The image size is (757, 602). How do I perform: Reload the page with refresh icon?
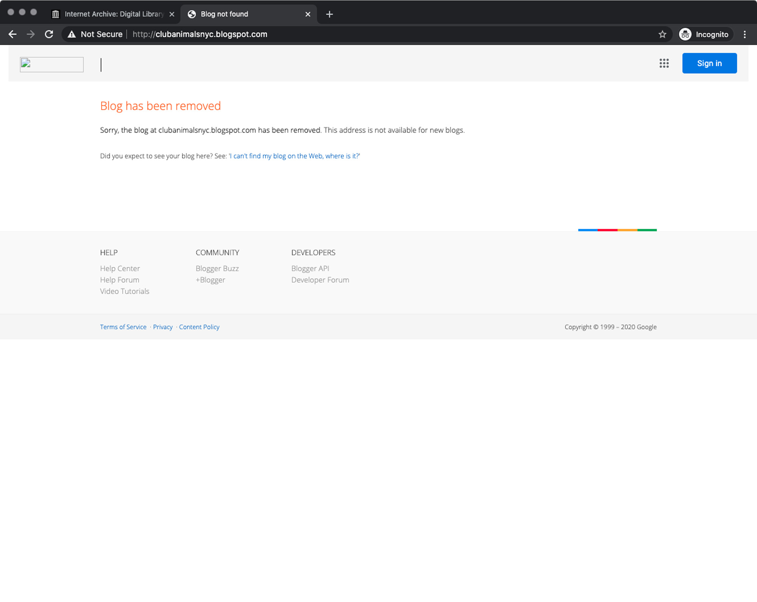[x=49, y=34]
